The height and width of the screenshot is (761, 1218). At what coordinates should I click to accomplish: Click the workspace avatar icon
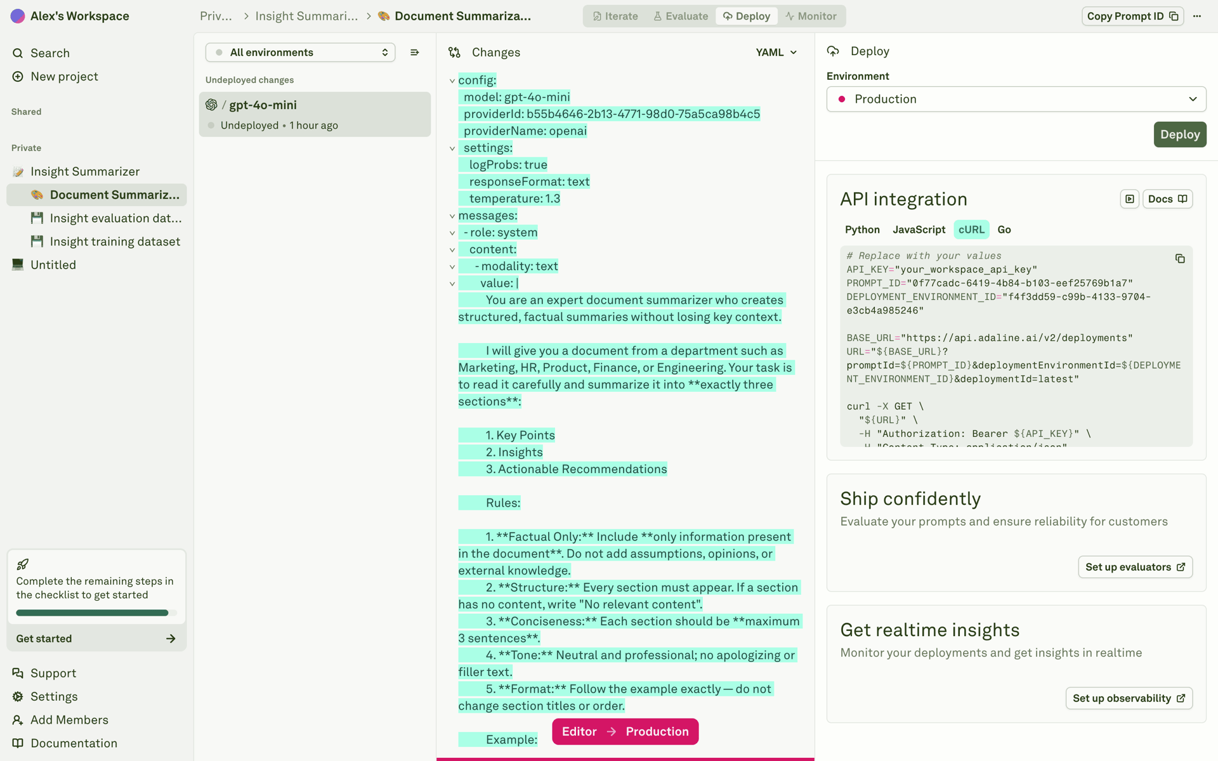(x=18, y=16)
